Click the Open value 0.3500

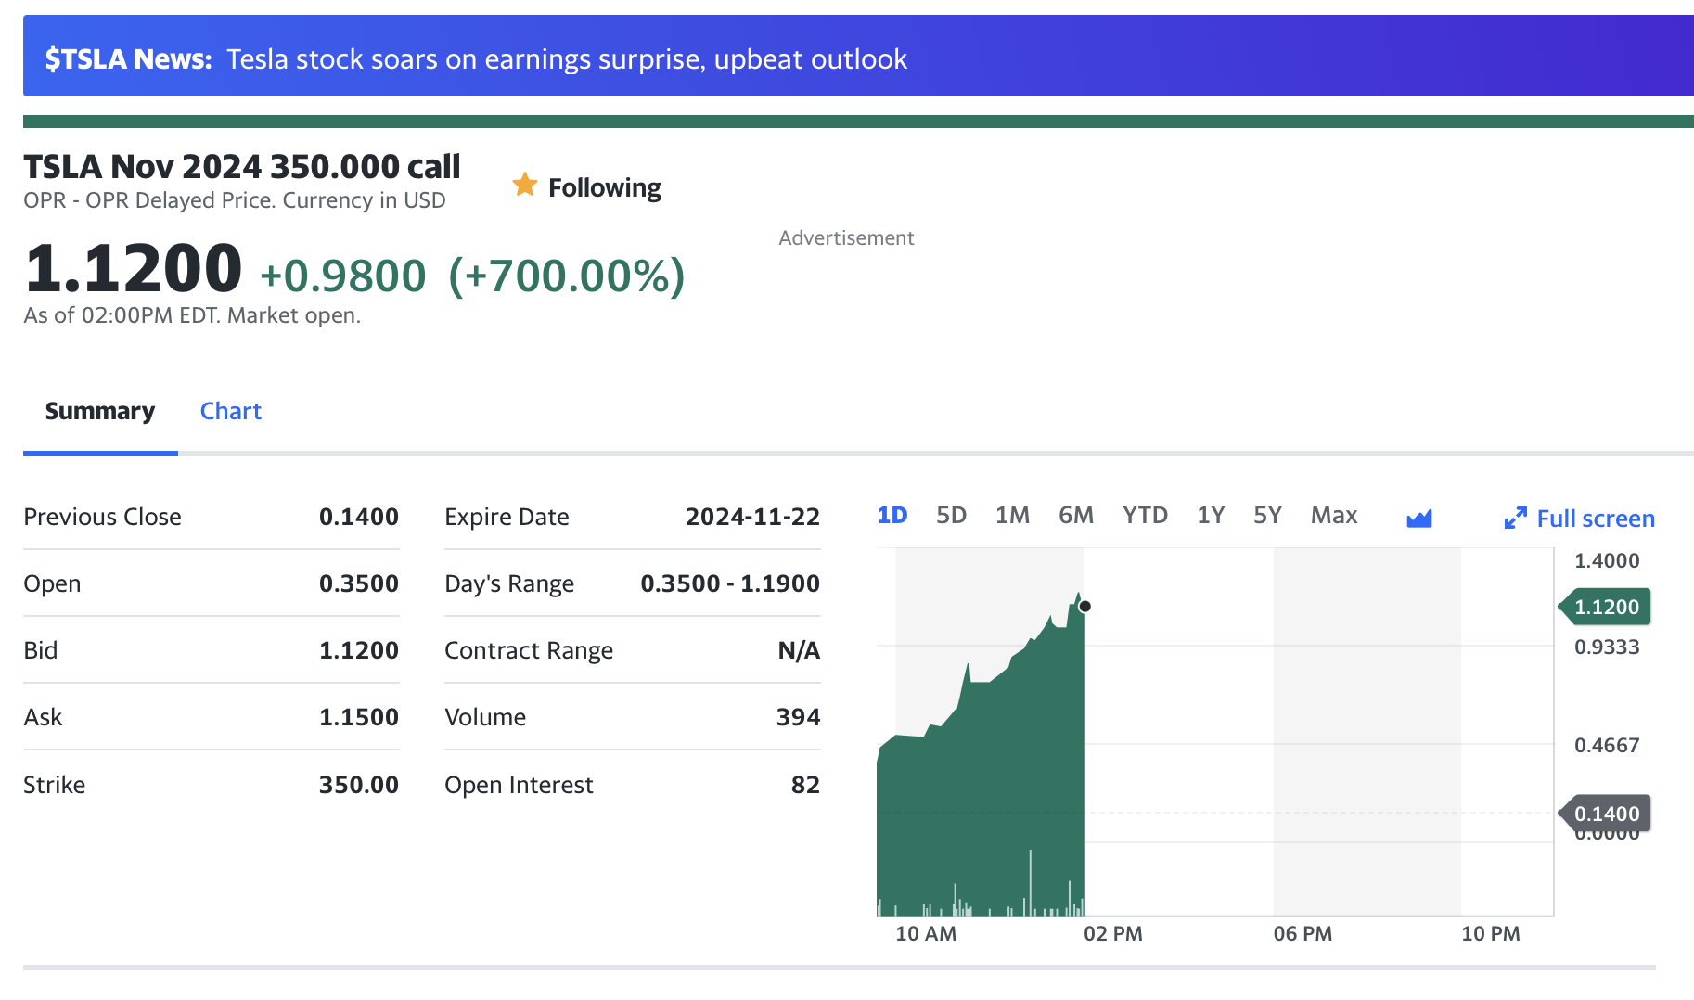coord(359,583)
